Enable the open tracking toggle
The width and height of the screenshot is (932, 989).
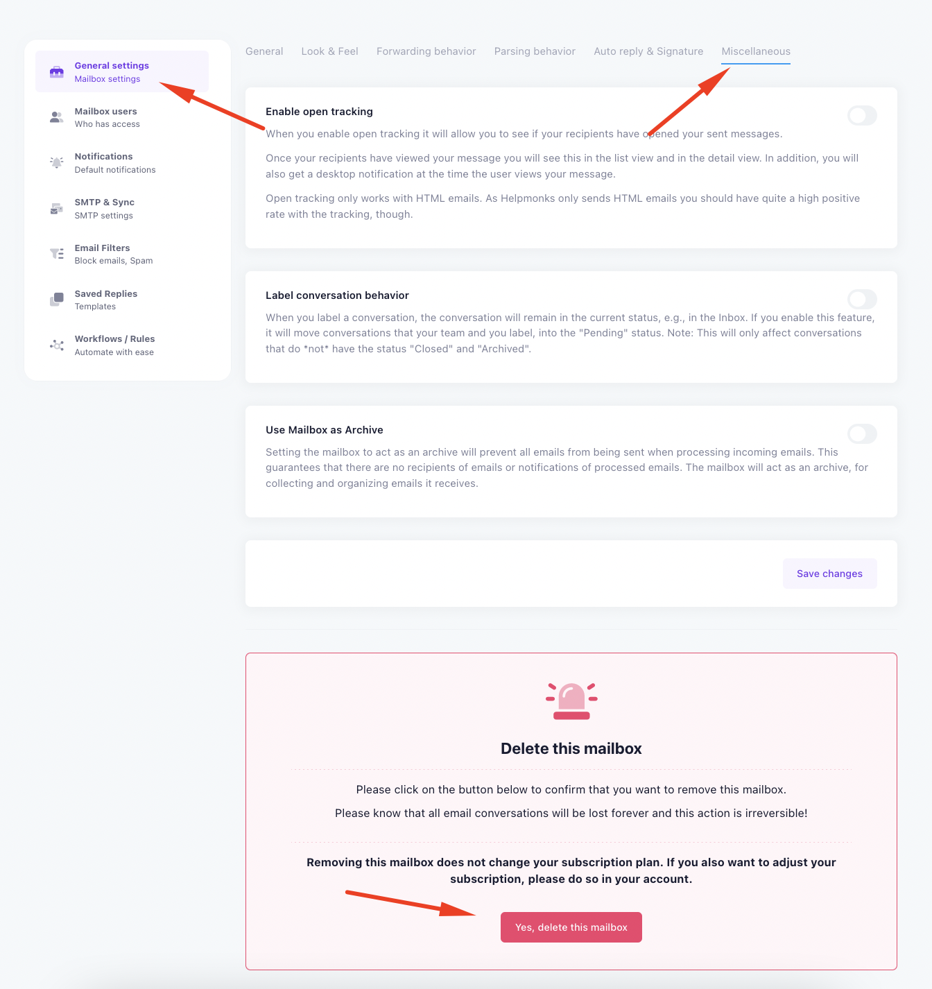tap(862, 116)
